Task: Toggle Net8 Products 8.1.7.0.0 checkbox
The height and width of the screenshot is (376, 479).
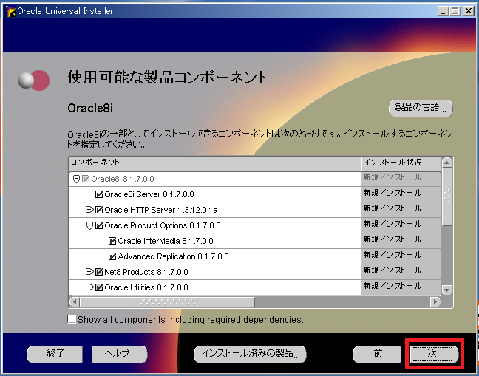Action: 99,272
